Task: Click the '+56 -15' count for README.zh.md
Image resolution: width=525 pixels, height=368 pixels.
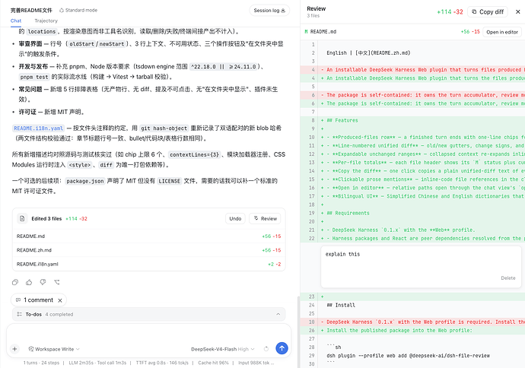Action: (x=271, y=250)
